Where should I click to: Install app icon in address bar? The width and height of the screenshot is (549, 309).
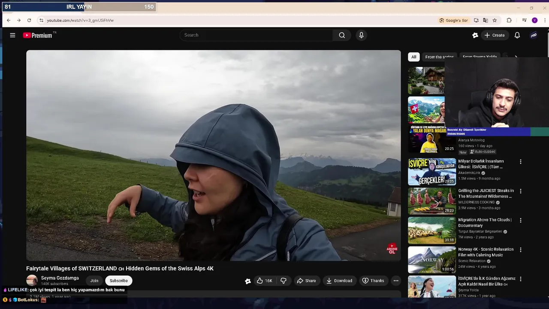tap(476, 20)
